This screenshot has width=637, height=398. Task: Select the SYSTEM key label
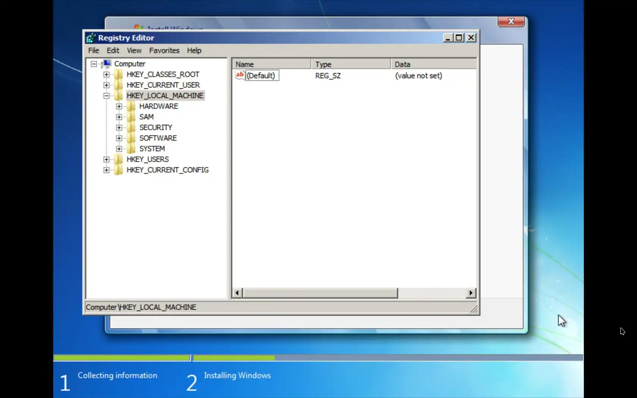pyautogui.click(x=152, y=149)
